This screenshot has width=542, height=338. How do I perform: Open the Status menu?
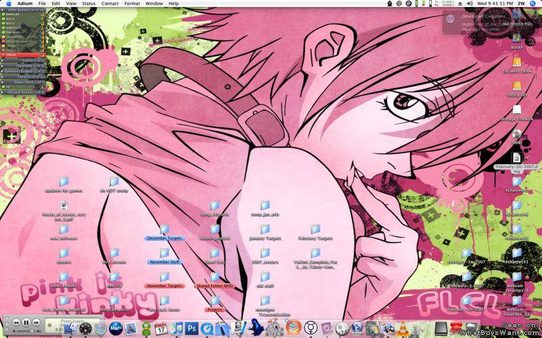(x=89, y=3)
